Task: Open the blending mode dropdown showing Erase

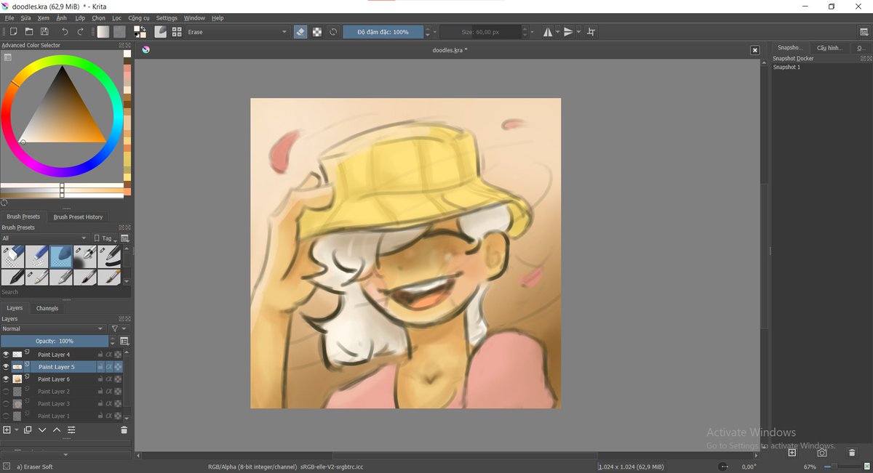Action: pyautogui.click(x=238, y=32)
